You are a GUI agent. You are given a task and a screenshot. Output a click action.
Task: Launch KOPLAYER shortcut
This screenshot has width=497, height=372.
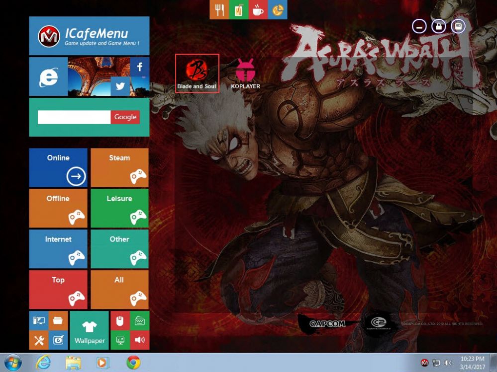pyautogui.click(x=245, y=74)
